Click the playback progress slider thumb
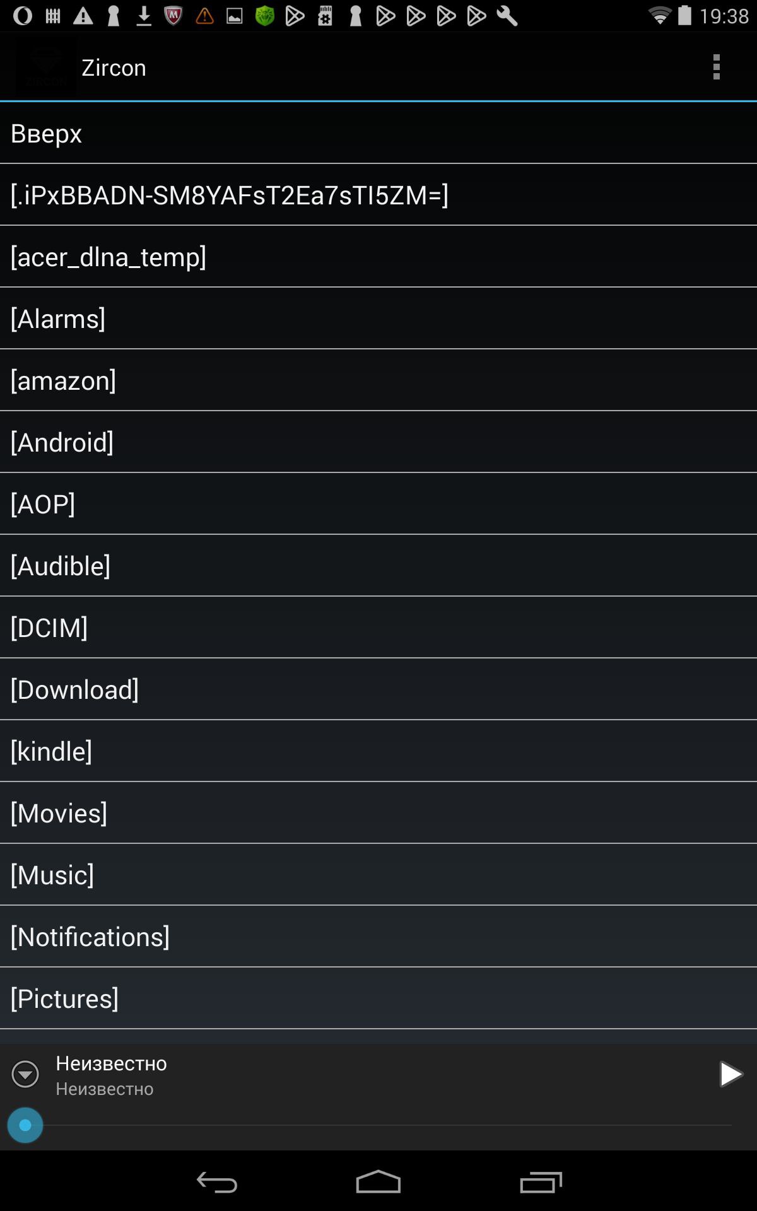 click(x=25, y=1125)
